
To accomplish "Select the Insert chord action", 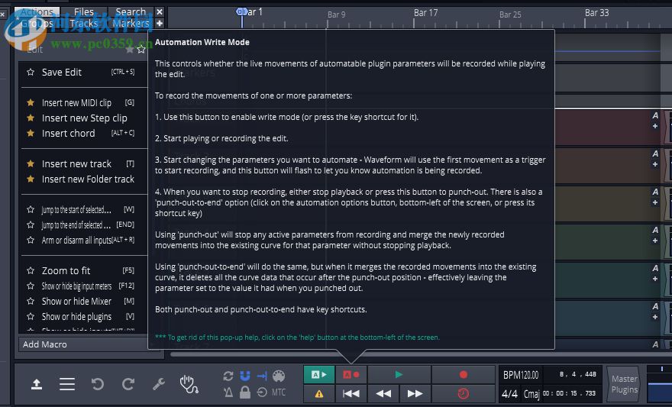I will [x=83, y=133].
